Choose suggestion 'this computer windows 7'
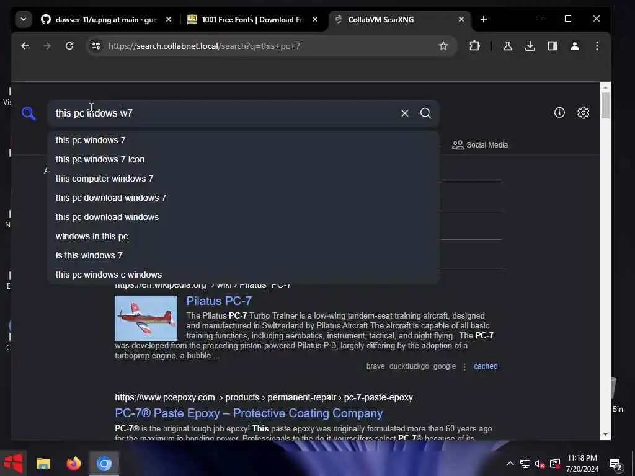The height and width of the screenshot is (476, 635). click(x=243, y=178)
